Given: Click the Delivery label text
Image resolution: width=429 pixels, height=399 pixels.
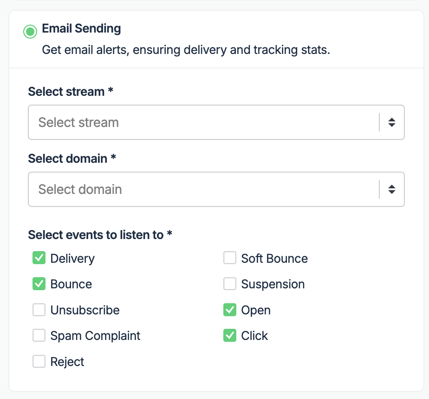Looking at the screenshot, I should 72,259.
